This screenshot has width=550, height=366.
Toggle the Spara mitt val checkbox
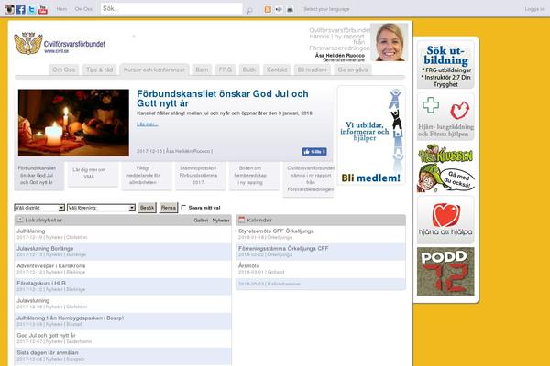[x=183, y=208]
